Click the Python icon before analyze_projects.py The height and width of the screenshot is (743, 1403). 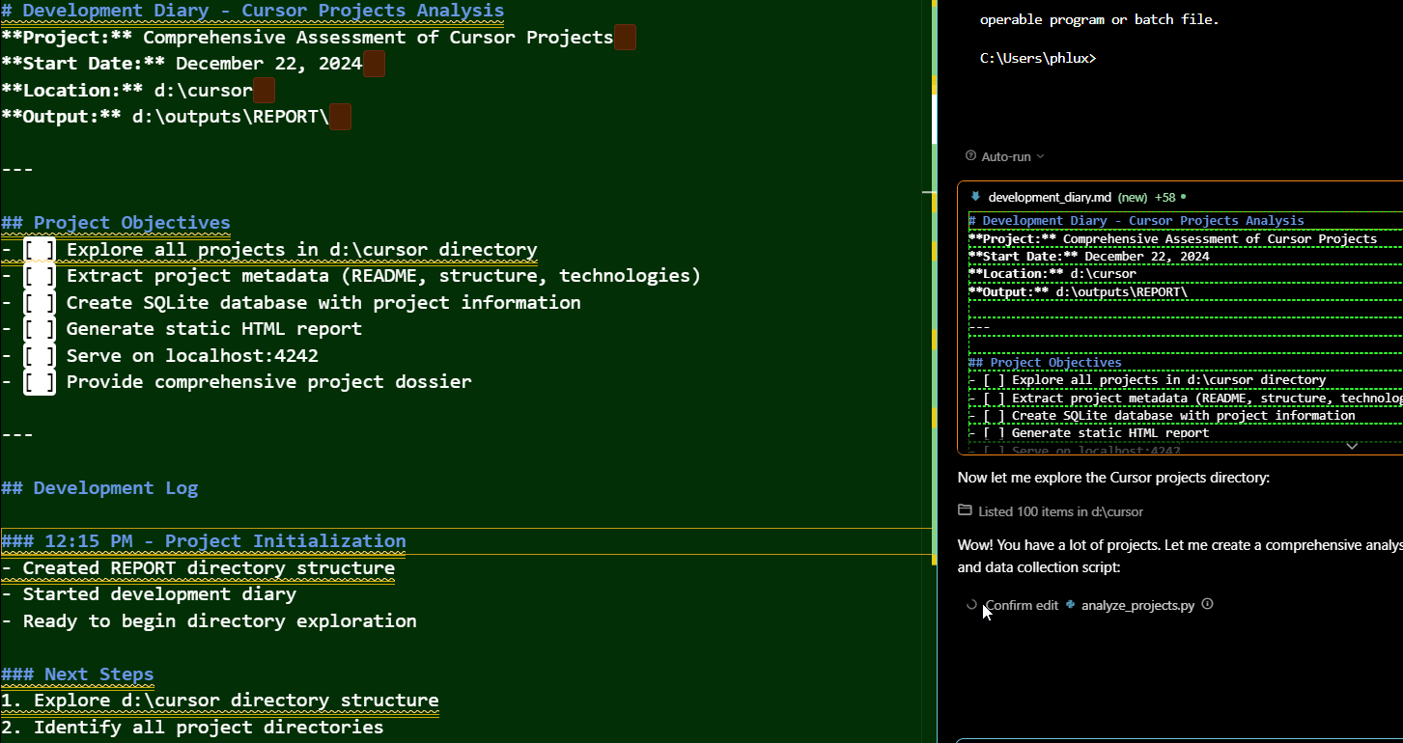point(1071,605)
